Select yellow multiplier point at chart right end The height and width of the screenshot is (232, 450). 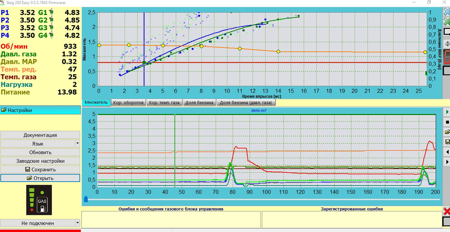425,52
